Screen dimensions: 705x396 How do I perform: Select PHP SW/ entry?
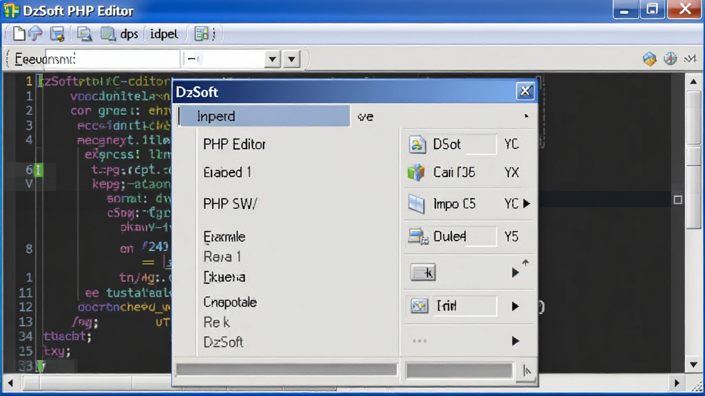pyautogui.click(x=230, y=203)
